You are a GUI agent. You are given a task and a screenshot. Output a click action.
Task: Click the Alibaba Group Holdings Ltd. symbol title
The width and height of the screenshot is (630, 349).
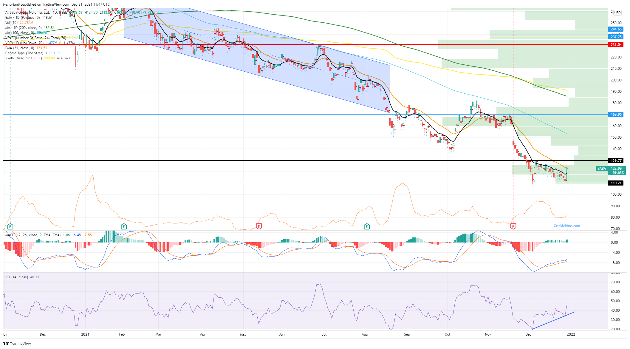click(28, 13)
